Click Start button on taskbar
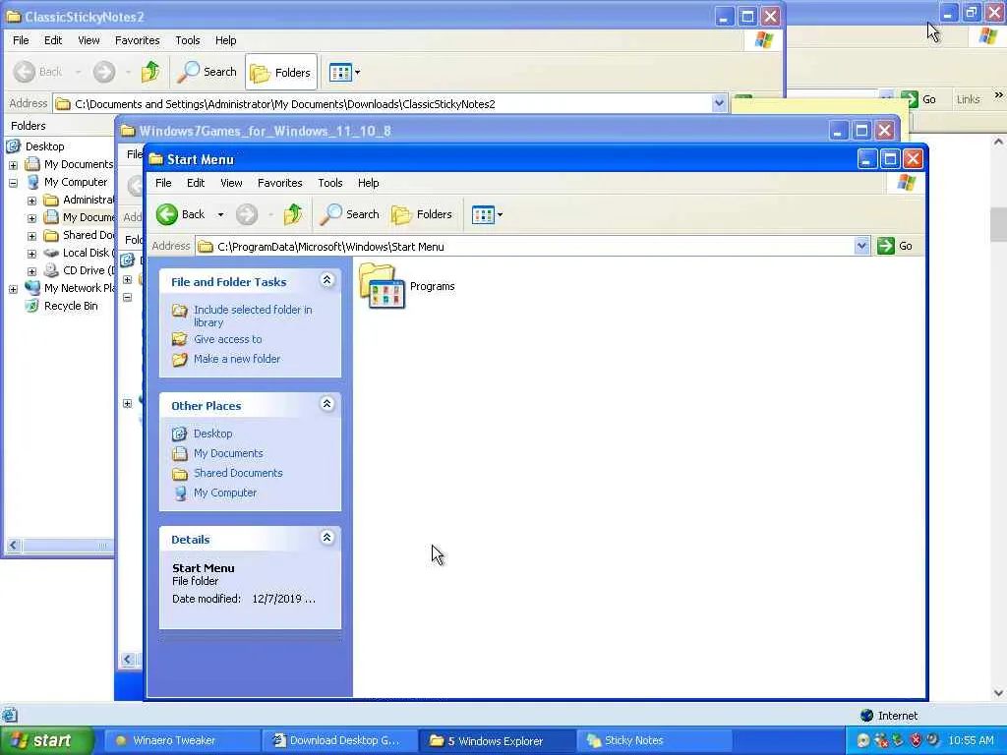This screenshot has width=1007, height=755. tap(46, 741)
